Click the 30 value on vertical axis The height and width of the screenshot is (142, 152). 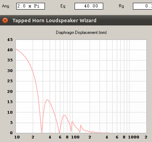(x=10, y=71)
